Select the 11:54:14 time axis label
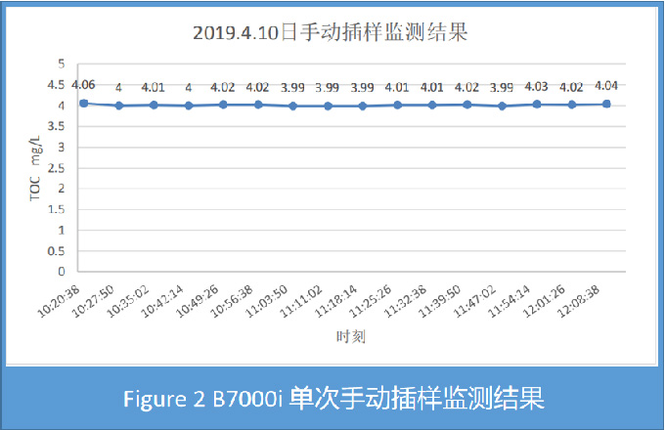 (x=510, y=301)
